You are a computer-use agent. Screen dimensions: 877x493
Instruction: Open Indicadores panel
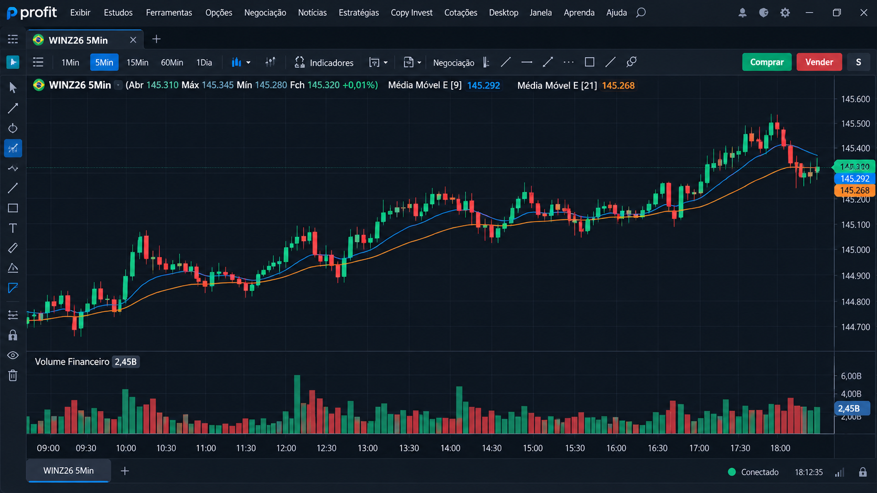coord(324,62)
